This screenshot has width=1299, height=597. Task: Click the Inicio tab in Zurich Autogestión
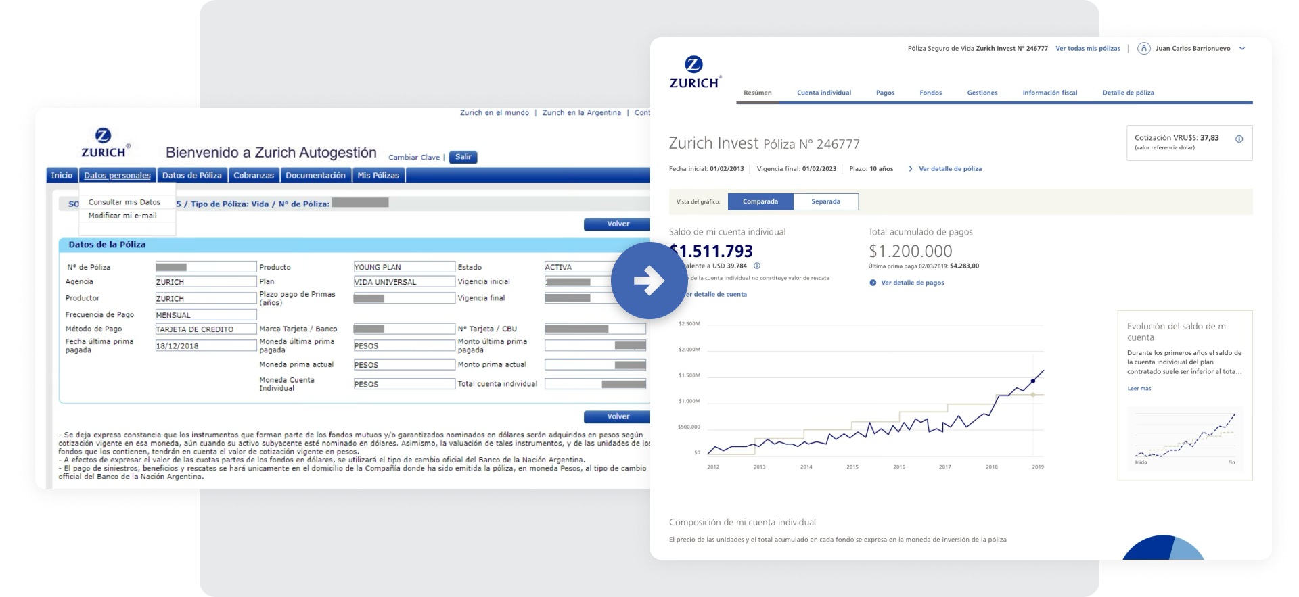(x=62, y=176)
